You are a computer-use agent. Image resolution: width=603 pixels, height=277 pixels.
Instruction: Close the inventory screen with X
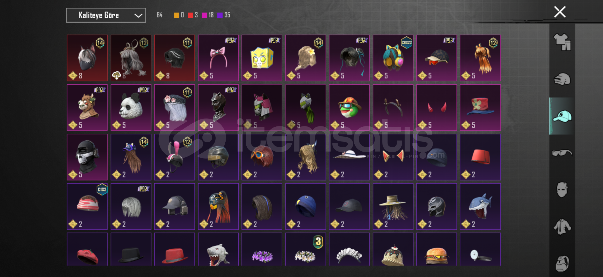coord(560,12)
